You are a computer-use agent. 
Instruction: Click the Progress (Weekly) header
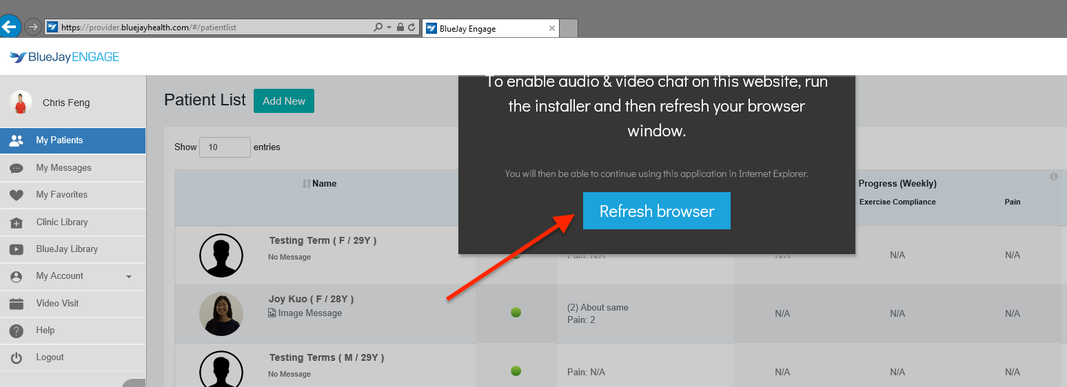tap(897, 184)
